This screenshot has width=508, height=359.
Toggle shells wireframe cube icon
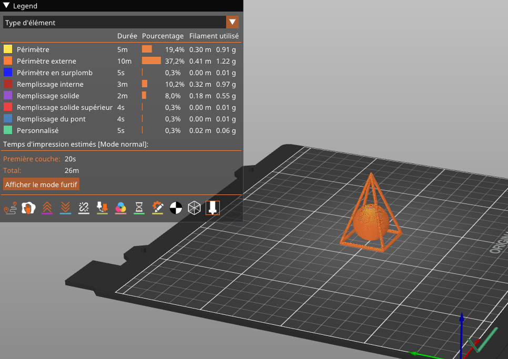(x=194, y=208)
